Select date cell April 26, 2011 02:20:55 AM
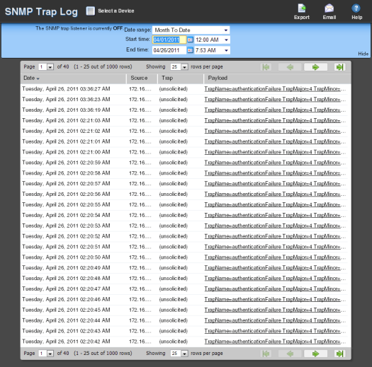This screenshot has width=372, height=367. point(66,204)
